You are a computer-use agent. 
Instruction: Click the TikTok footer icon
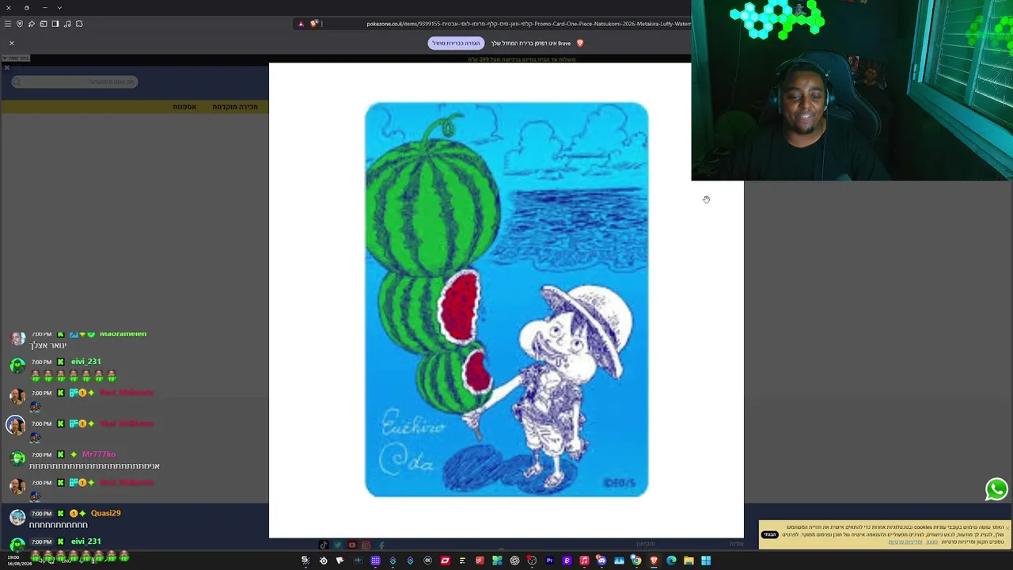323,545
